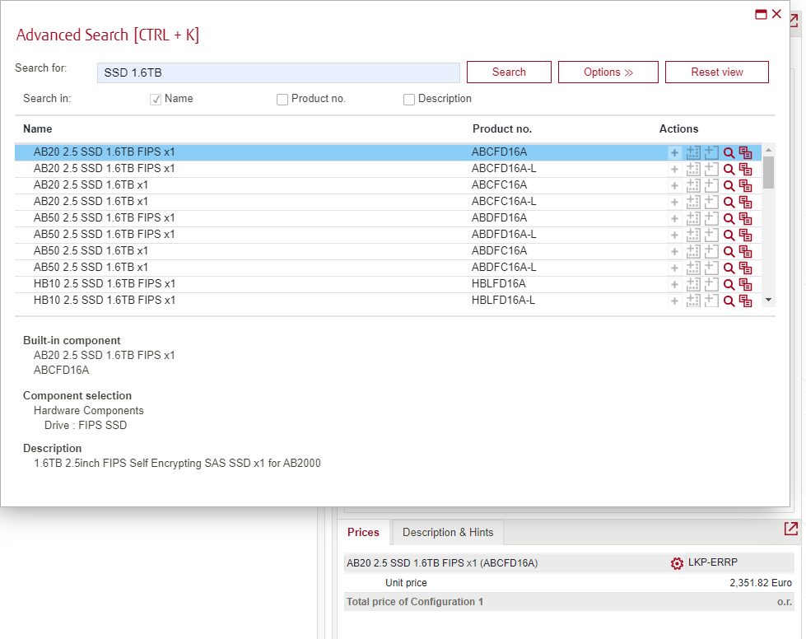
Task: Click magnifier icon in ABDFC16A-L row
Action: coord(729,268)
